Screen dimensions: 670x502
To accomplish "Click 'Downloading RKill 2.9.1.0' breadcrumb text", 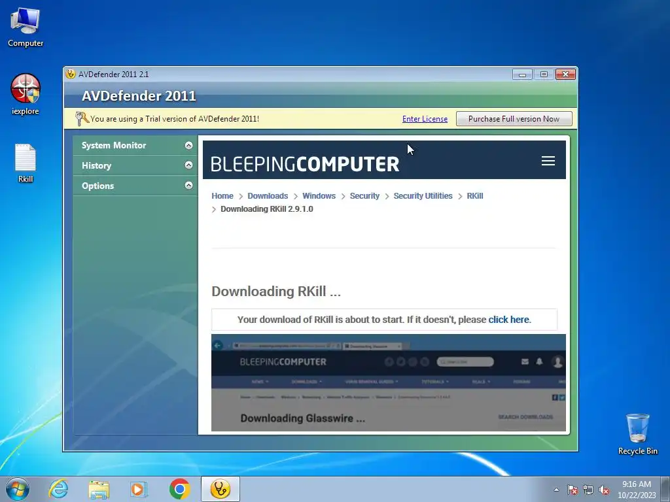I will pyautogui.click(x=267, y=209).
